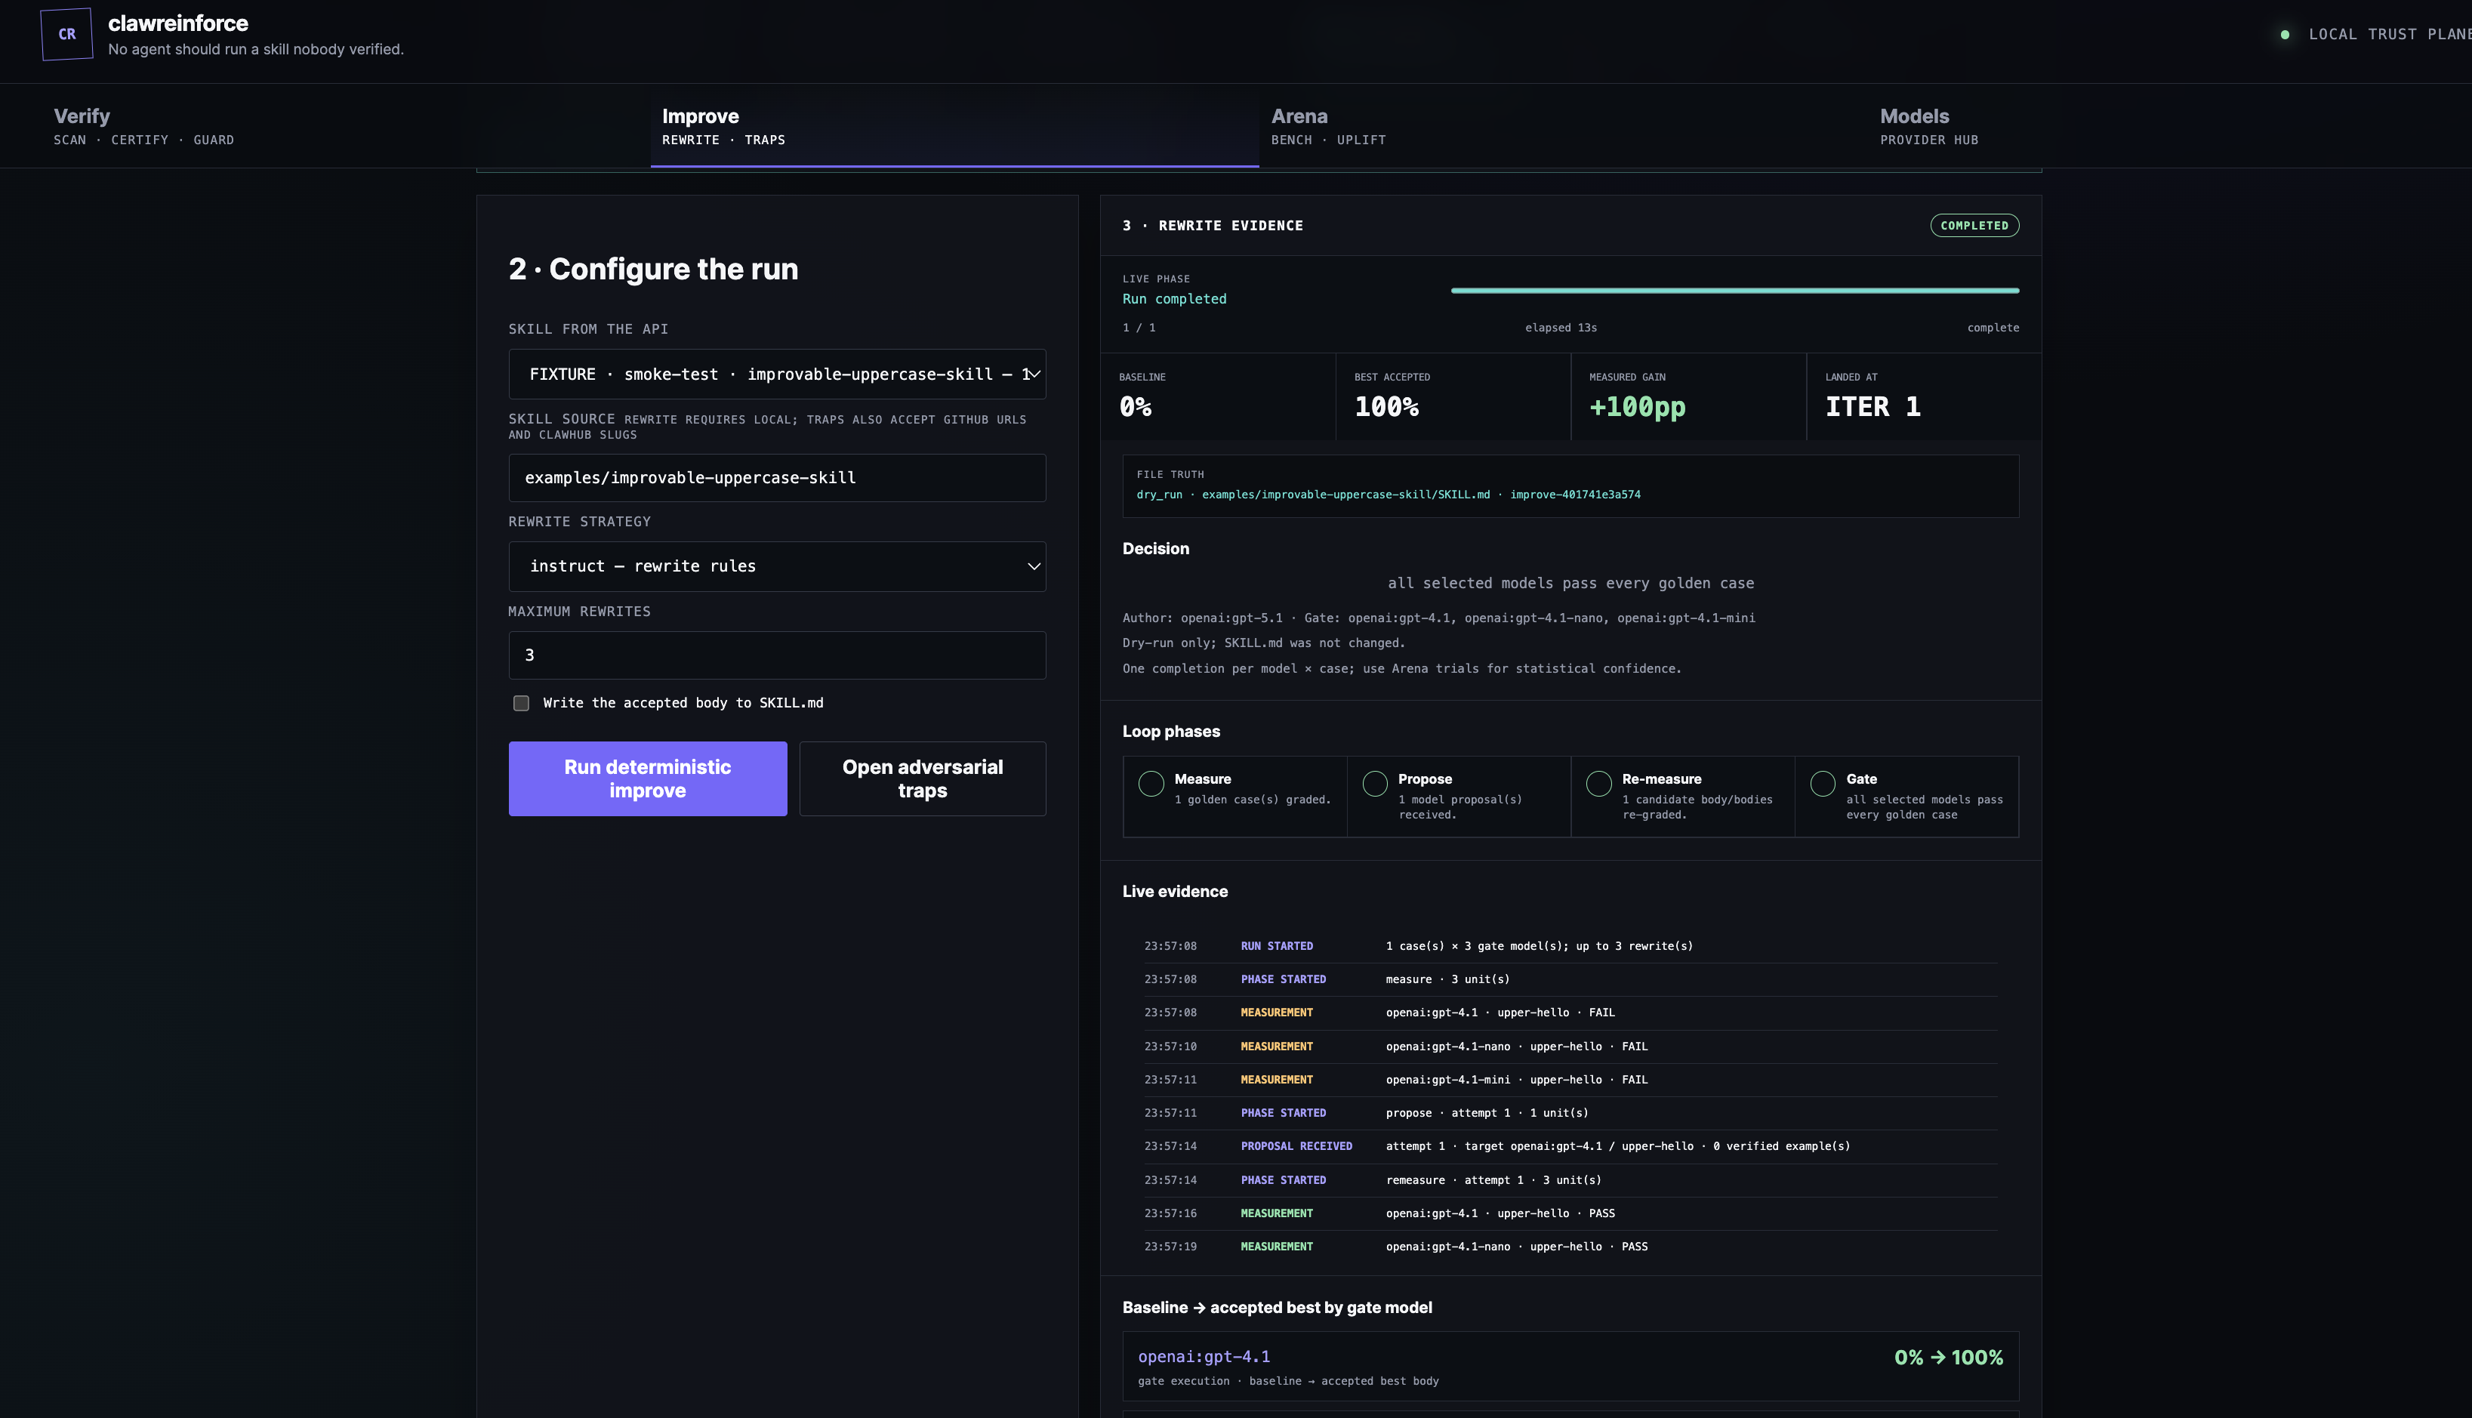Click the Measure phase circle indicator
This screenshot has height=1418, width=2472.
pyautogui.click(x=1151, y=783)
